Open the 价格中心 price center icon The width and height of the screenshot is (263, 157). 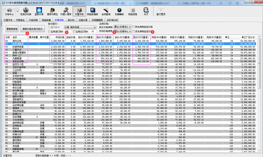coord(9,11)
